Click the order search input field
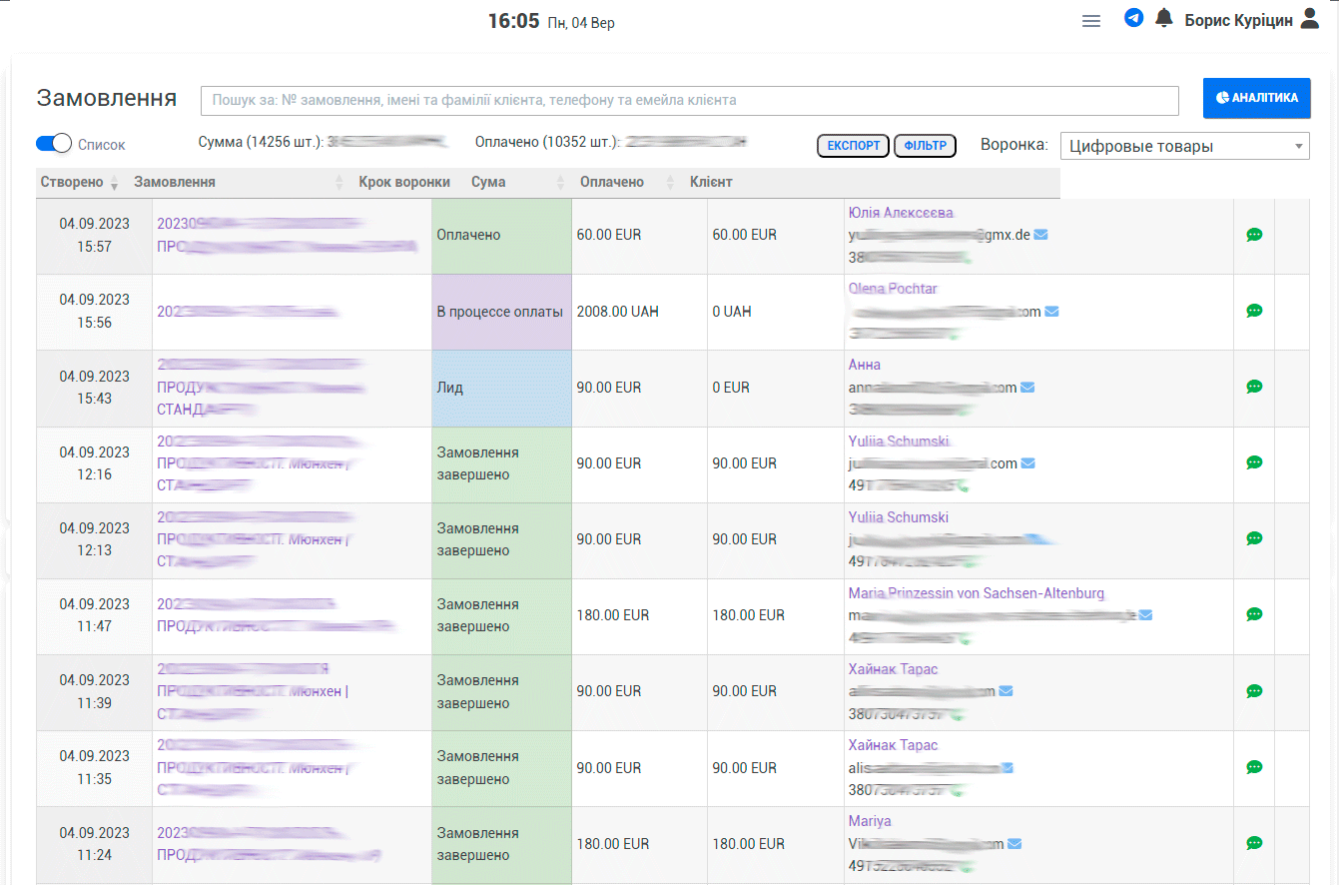This screenshot has height=885, width=1340. pos(689,101)
